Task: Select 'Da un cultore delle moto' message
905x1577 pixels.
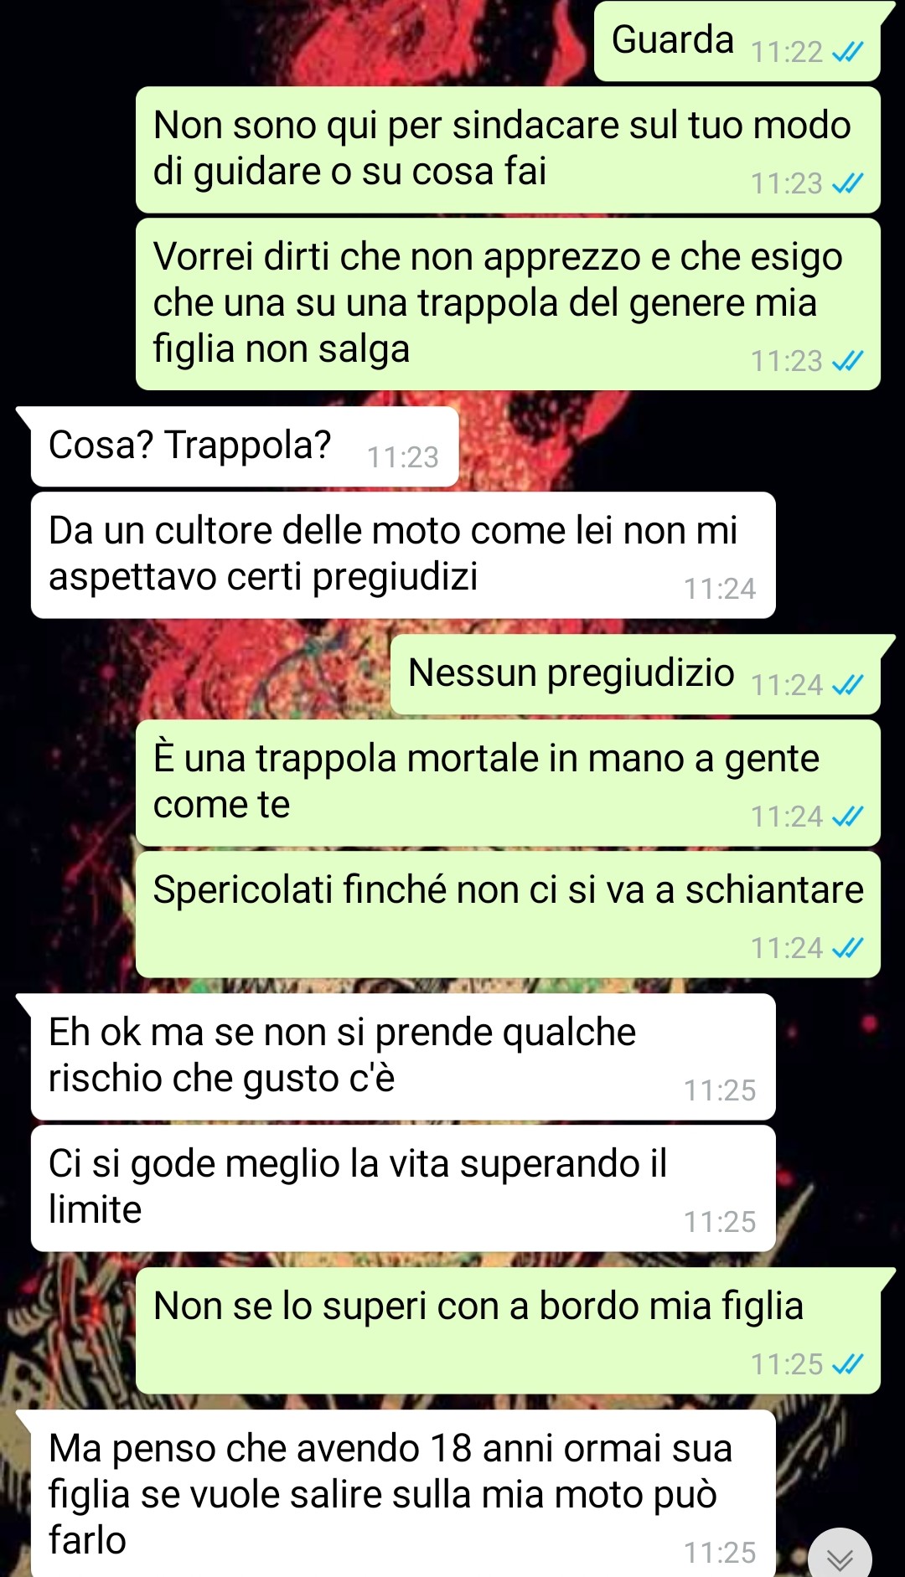Action: pyautogui.click(x=403, y=555)
